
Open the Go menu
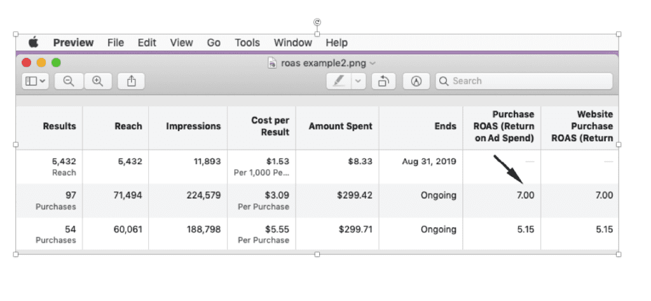(x=214, y=43)
